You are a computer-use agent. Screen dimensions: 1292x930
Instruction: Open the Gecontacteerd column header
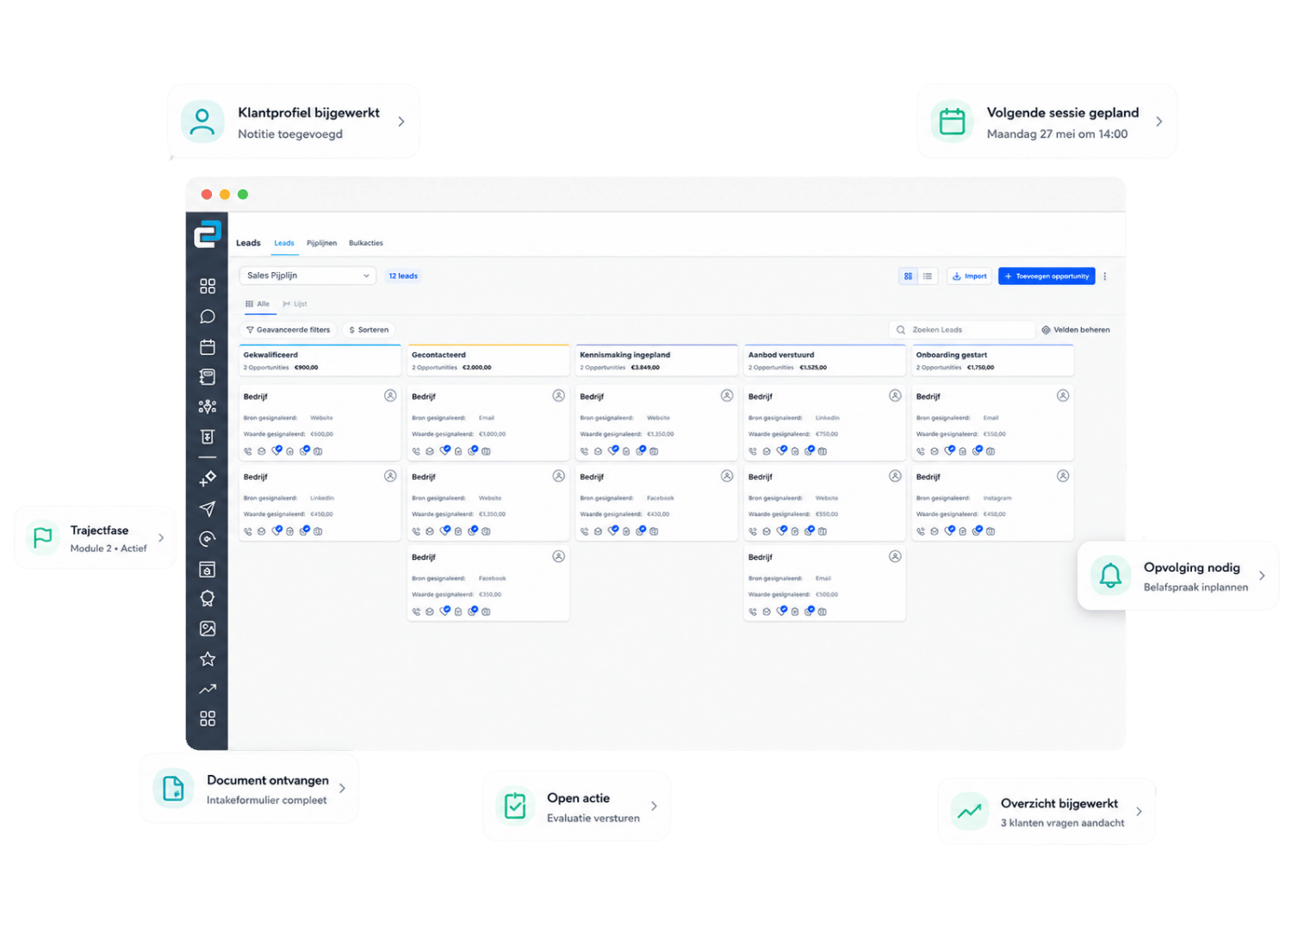coord(488,361)
